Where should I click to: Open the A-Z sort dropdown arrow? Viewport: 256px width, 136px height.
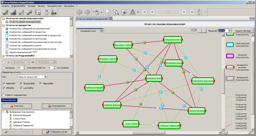point(205,12)
